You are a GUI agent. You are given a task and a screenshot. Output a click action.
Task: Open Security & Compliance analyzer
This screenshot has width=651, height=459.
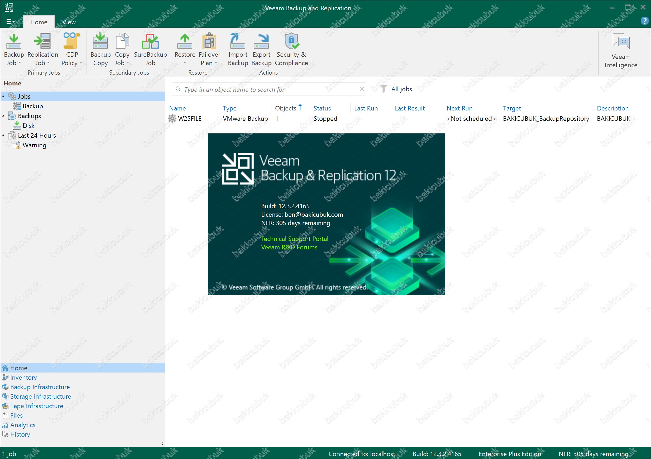point(291,42)
